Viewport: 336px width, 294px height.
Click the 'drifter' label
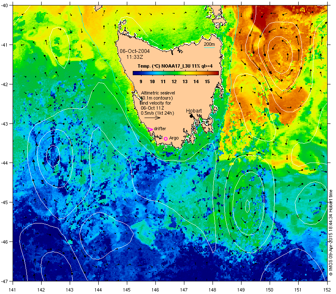point(160,129)
